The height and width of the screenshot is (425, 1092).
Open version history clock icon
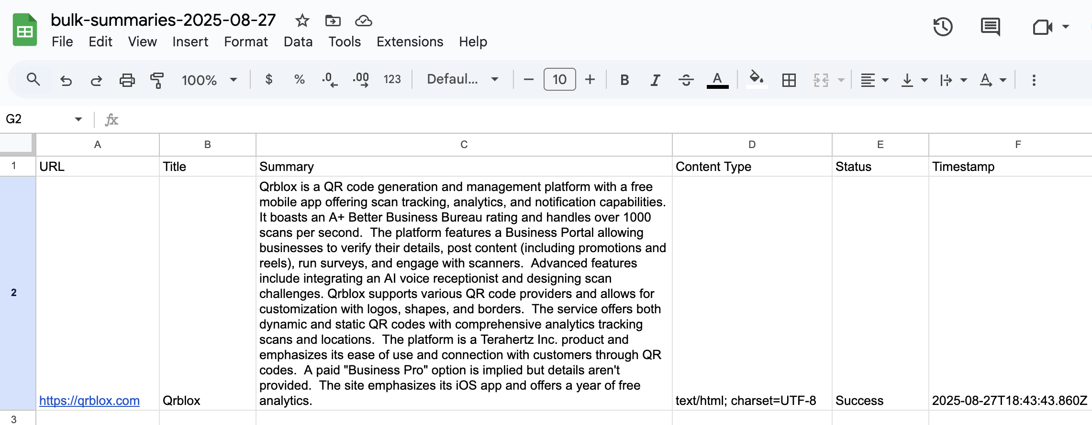(x=943, y=27)
